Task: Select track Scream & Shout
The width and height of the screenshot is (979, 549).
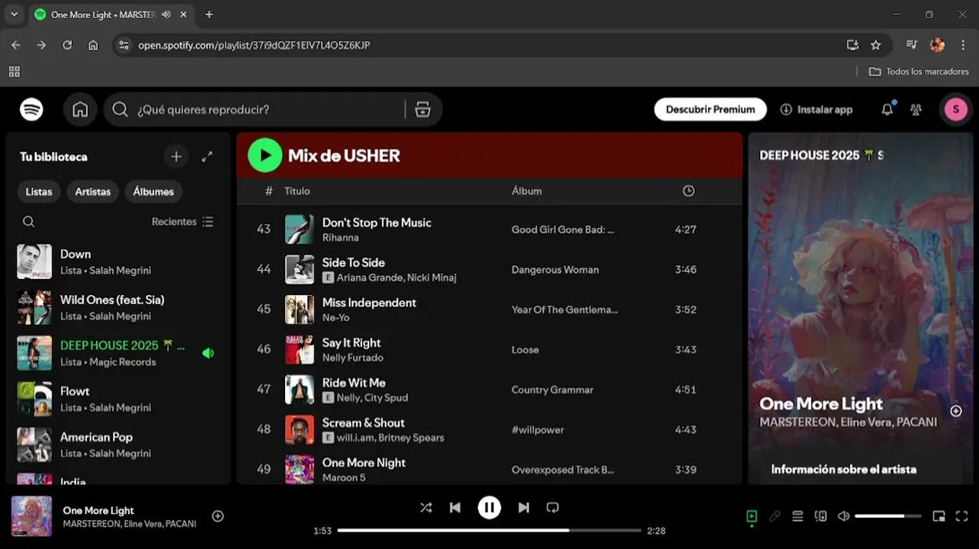Action: (x=489, y=429)
